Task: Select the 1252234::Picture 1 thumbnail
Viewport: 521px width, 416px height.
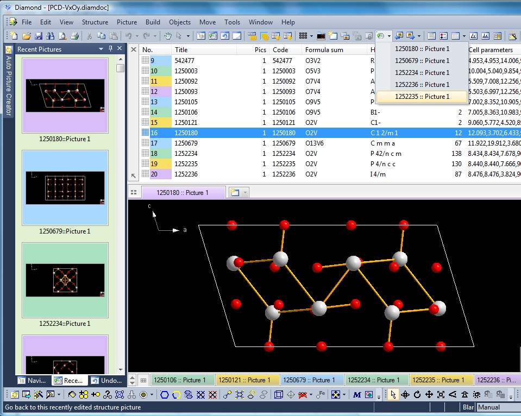Action: pos(65,280)
